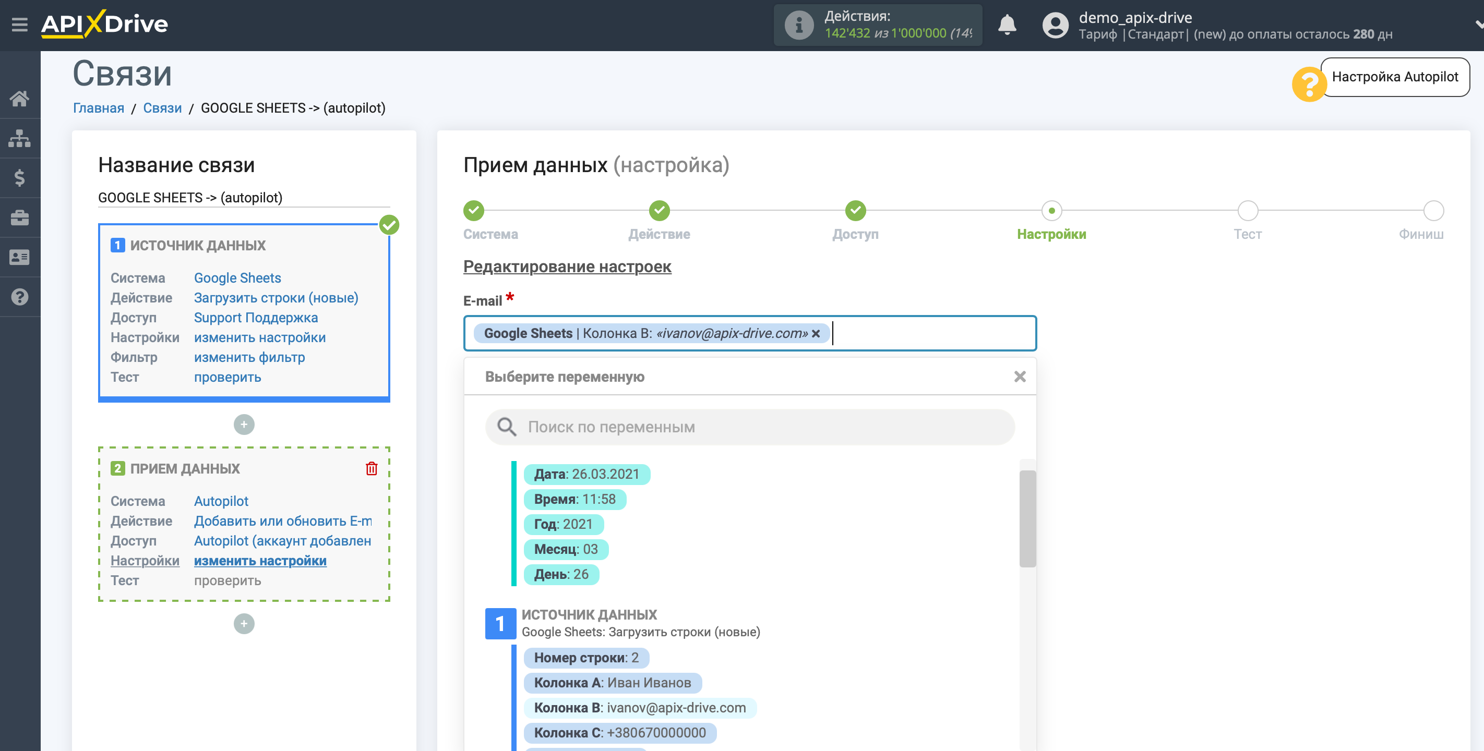Click the variable list scrollbar
Screen dimensions: 1484x751
[x=1027, y=519]
